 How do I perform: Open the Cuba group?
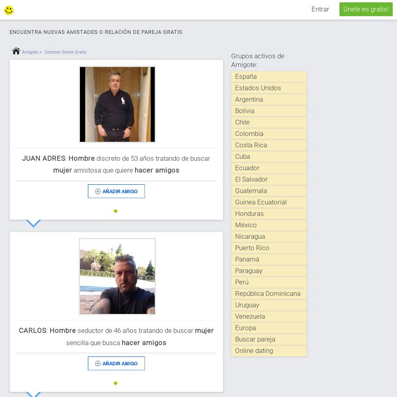point(269,157)
